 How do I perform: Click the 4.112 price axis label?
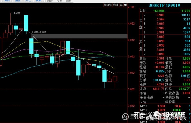pos(131,7)
